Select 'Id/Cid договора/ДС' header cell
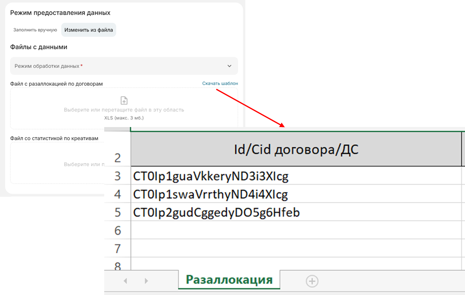The height and width of the screenshot is (295, 465). pyautogui.click(x=296, y=149)
